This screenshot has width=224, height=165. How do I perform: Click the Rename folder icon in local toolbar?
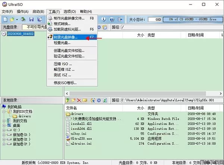click(x=85, y=100)
